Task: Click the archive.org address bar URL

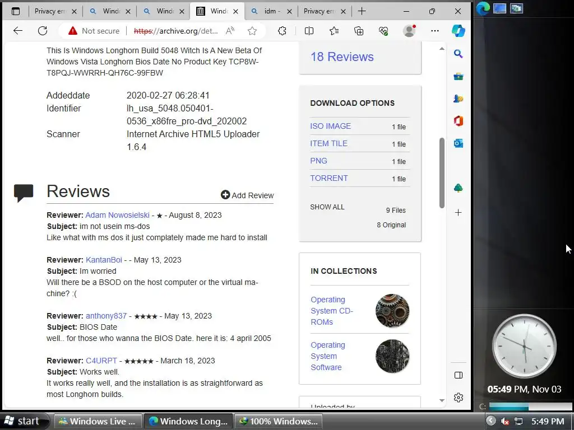Action: (175, 31)
